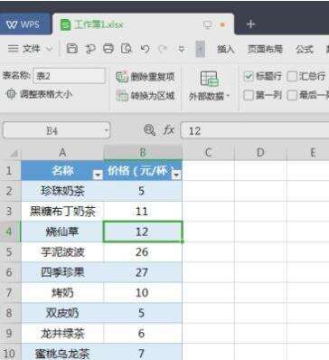Click cell containing 龙井绿茶
This screenshot has height=360, width=329.
62,333
